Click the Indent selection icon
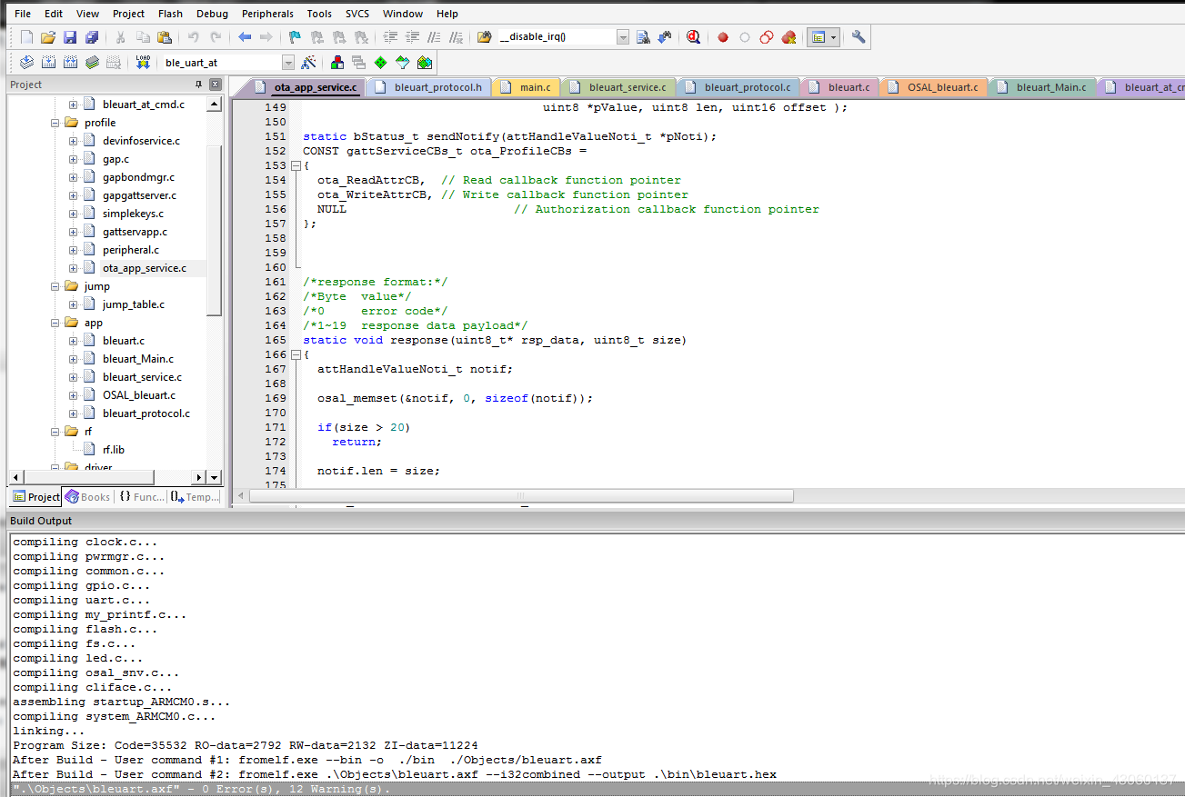This screenshot has width=1185, height=797. click(390, 37)
